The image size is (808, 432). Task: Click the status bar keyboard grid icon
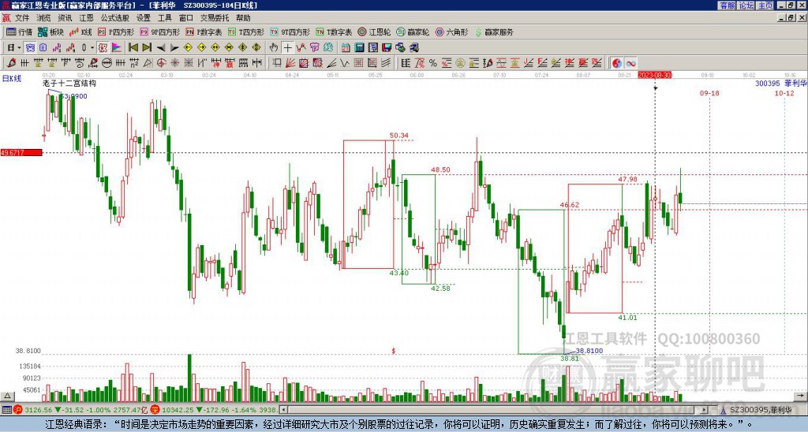pos(6,410)
